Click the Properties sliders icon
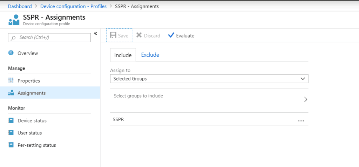Screen dimensions: 359x167 (11, 81)
